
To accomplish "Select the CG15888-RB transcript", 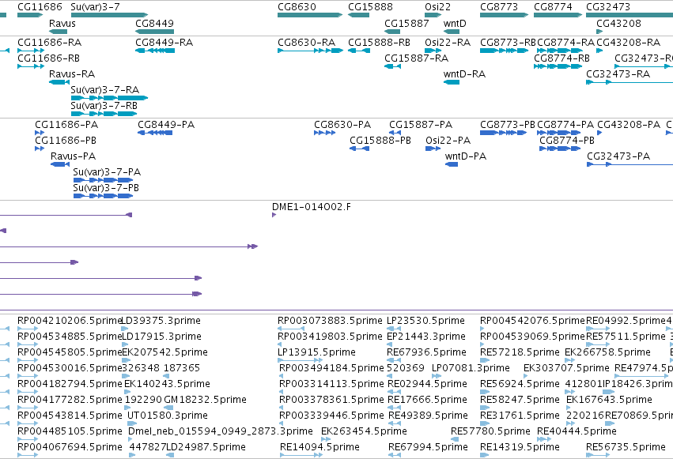I will coord(359,51).
